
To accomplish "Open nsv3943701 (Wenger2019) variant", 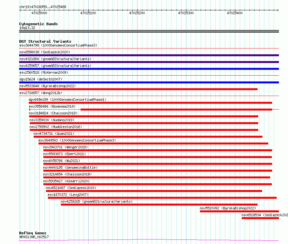I will pyautogui.click(x=65, y=147).
